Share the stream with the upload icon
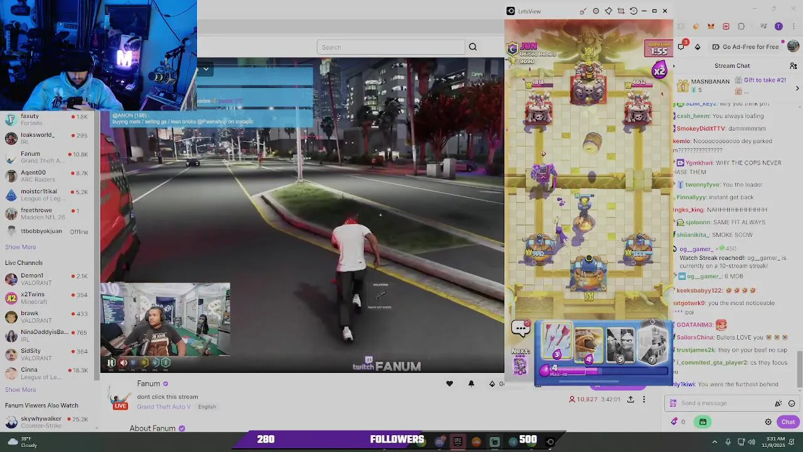Viewport: 803px width, 452px height. click(x=630, y=399)
